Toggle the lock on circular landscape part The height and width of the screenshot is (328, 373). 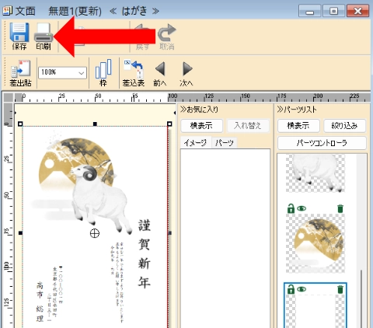point(291,208)
